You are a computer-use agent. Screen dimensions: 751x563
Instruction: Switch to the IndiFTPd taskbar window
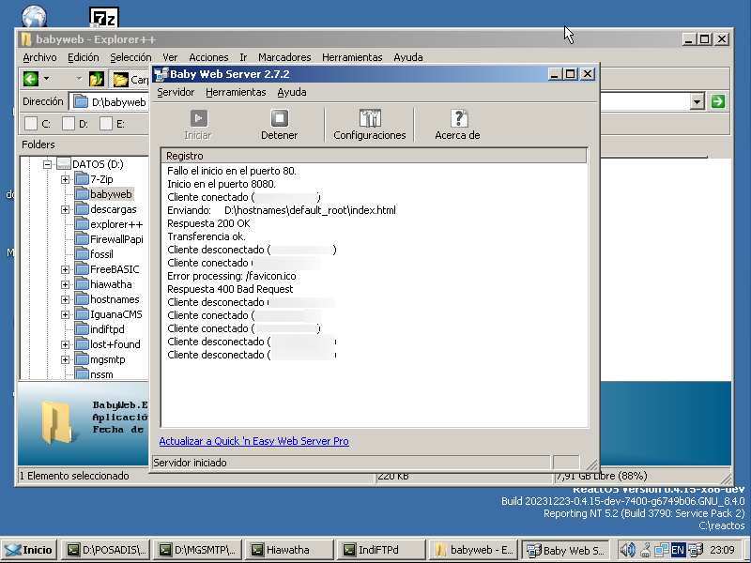pyautogui.click(x=381, y=550)
